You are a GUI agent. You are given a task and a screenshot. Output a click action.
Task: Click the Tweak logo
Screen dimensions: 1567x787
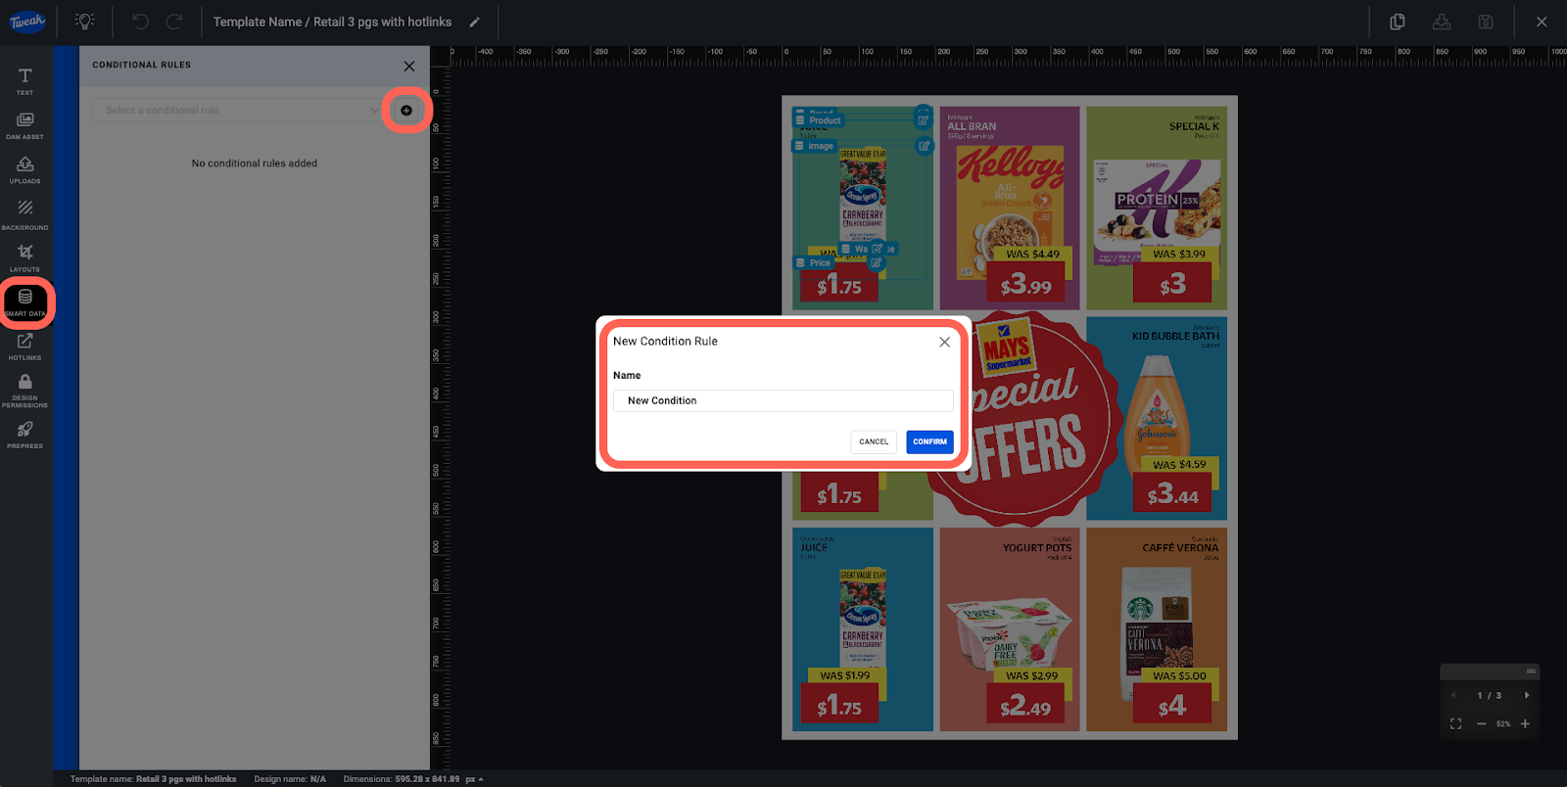[27, 22]
